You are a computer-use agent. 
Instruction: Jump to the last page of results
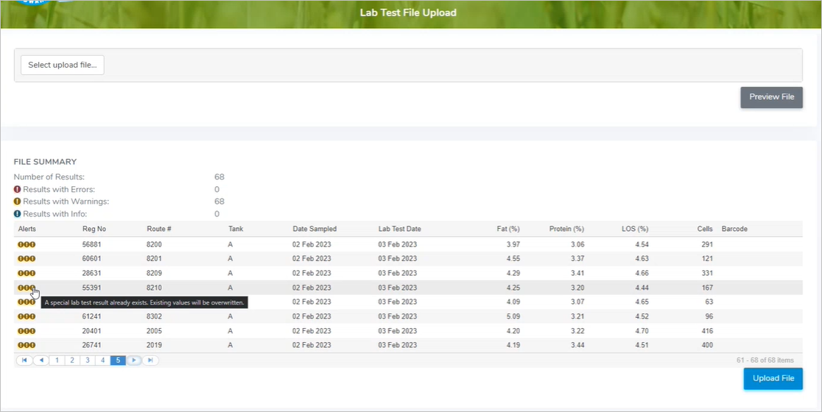point(150,360)
